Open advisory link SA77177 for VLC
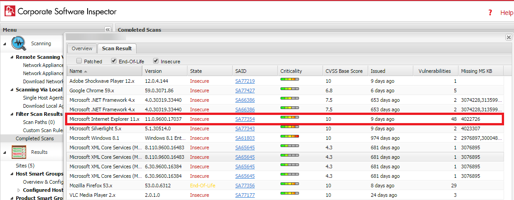514x200 pixels. pyautogui.click(x=245, y=195)
